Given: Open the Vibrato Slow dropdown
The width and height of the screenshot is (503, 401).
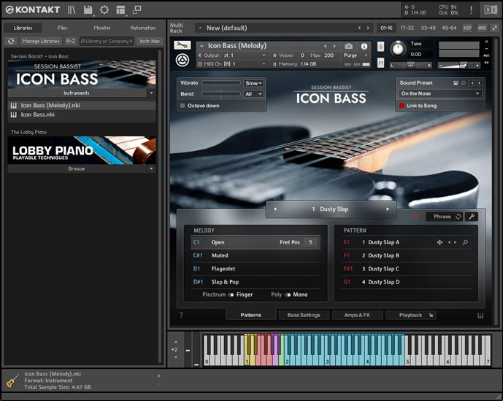Looking at the screenshot, I should click(253, 83).
